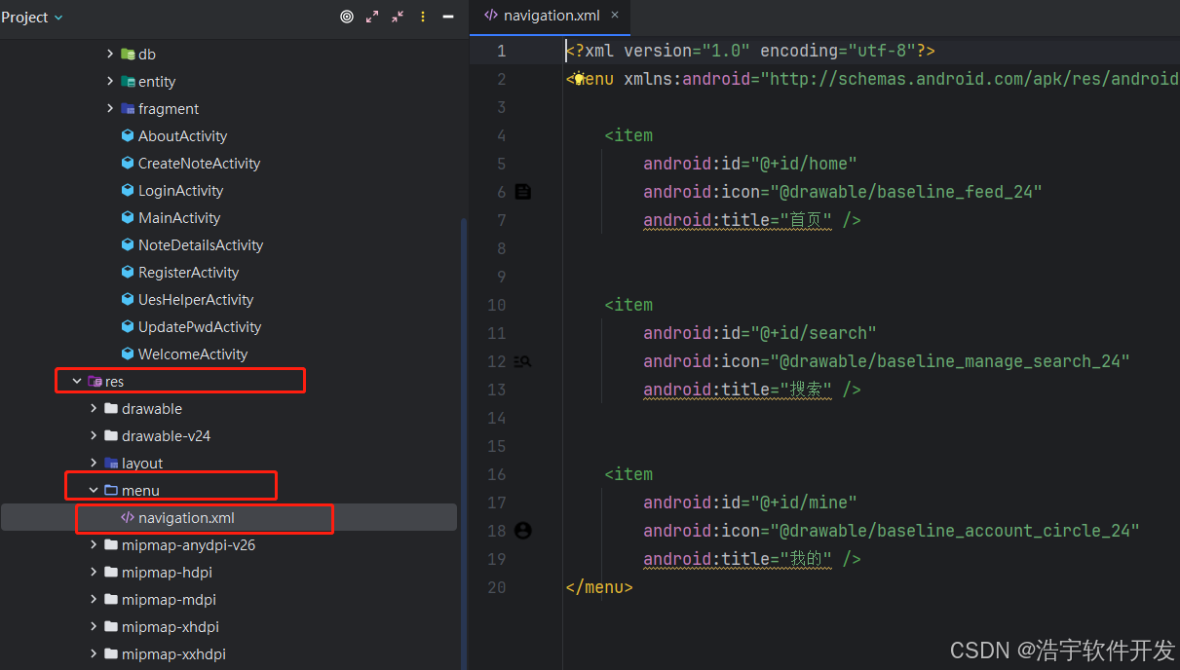
Task: Click the LoginActivity class icon
Action: (128, 191)
